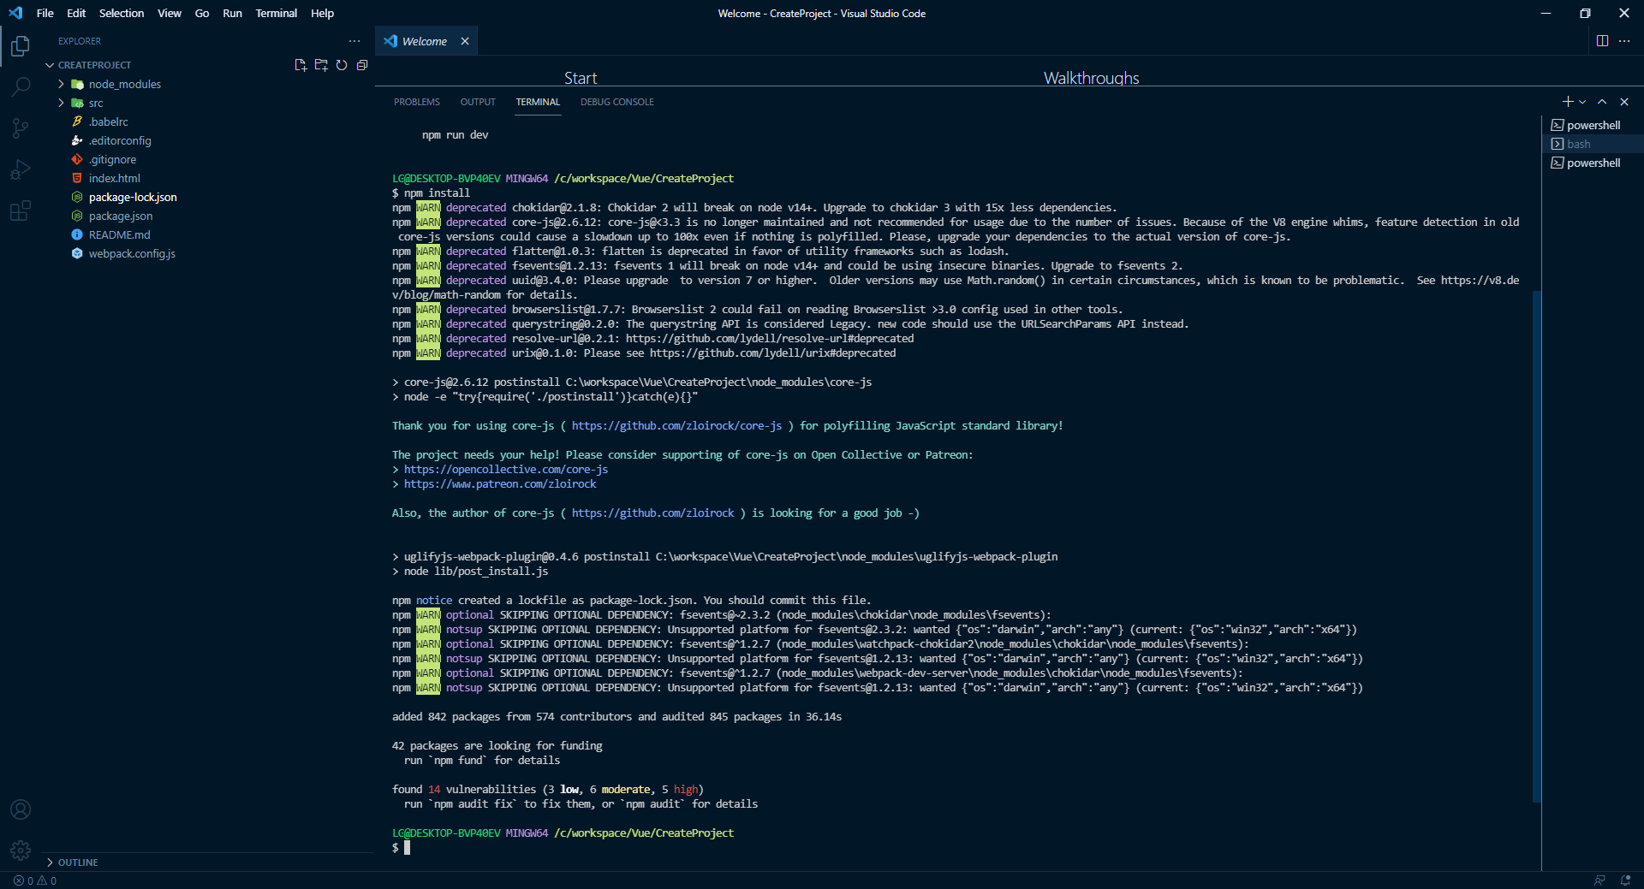
Task: Open the Edit menu
Action: [x=76, y=13]
